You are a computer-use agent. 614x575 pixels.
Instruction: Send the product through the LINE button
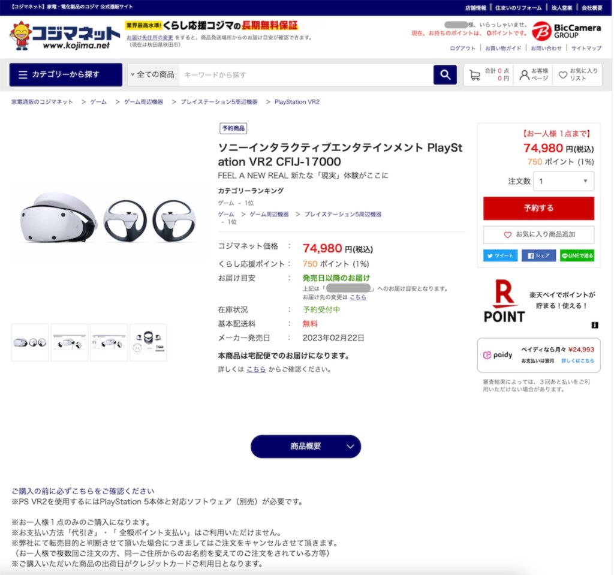[x=577, y=255]
